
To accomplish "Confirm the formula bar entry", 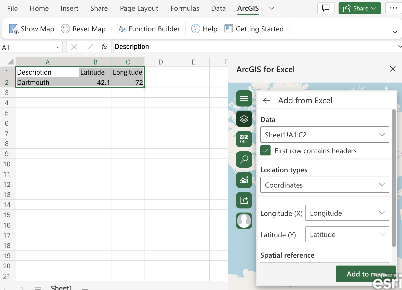I will 89,47.
